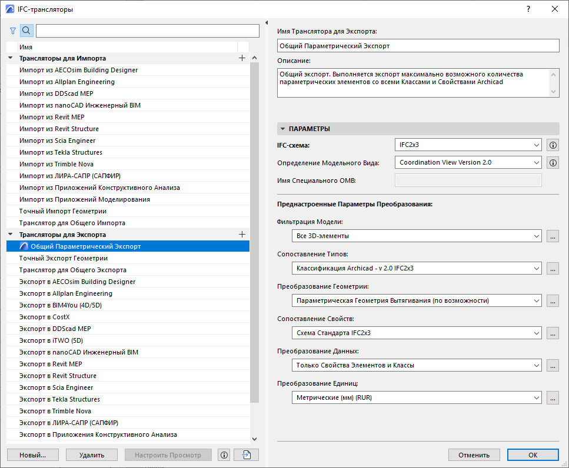Image resolution: width=569 pixels, height=468 pixels.
Task: Open info for Определение Модельного Вида
Action: [x=553, y=163]
